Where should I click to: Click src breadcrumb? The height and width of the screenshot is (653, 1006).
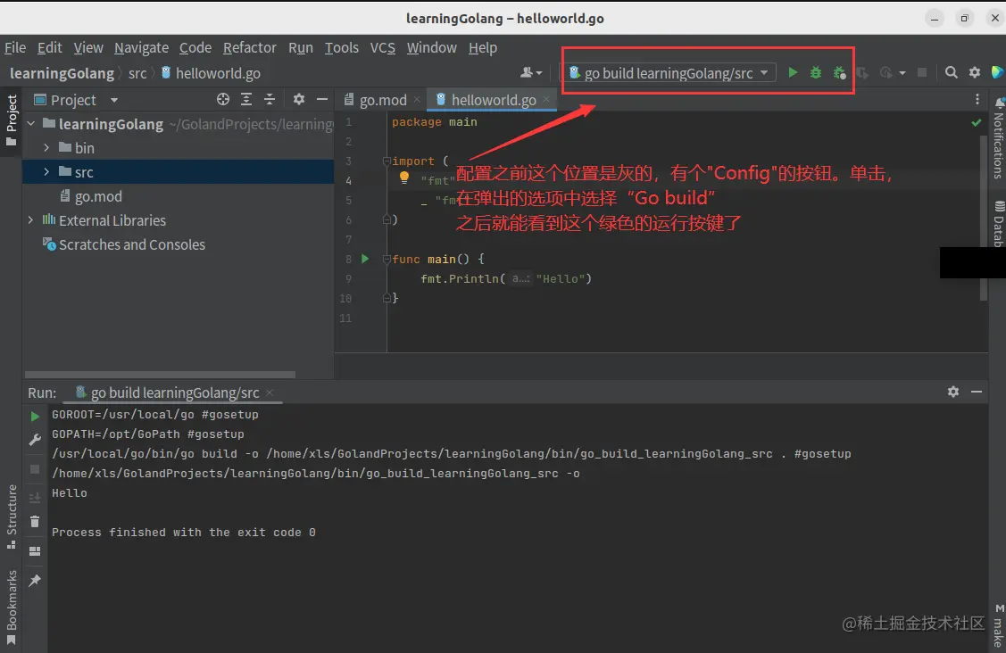coord(137,73)
